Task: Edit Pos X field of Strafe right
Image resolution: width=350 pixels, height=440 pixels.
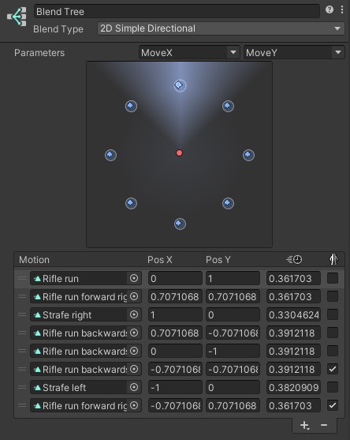Action: tap(175, 314)
